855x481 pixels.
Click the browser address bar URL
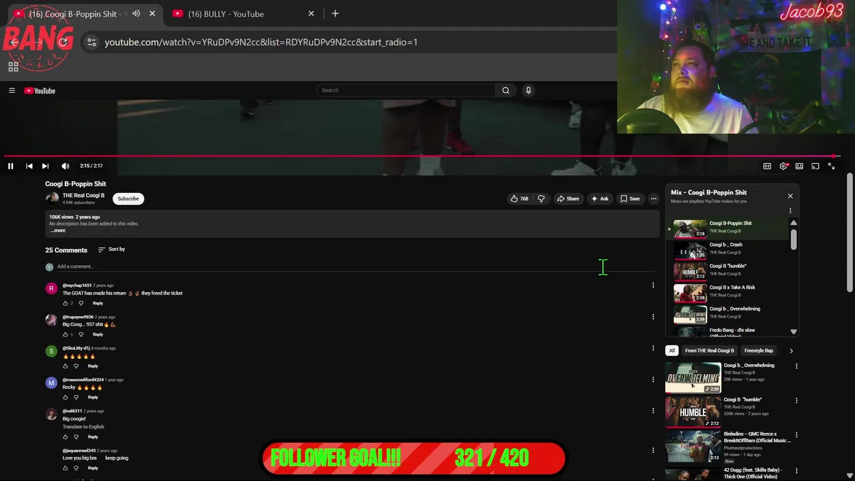pyautogui.click(x=261, y=42)
